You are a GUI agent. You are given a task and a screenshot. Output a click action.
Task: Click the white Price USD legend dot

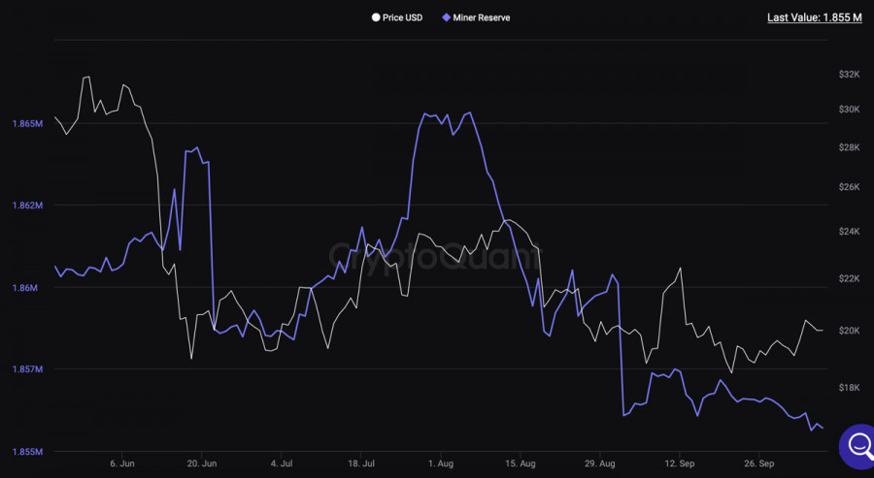pyautogui.click(x=376, y=17)
